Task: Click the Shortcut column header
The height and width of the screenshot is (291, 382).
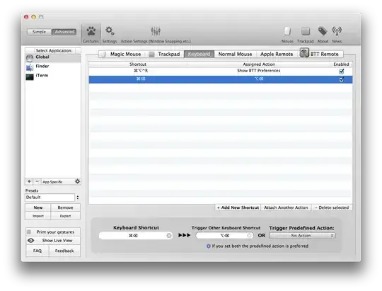Action: point(138,64)
